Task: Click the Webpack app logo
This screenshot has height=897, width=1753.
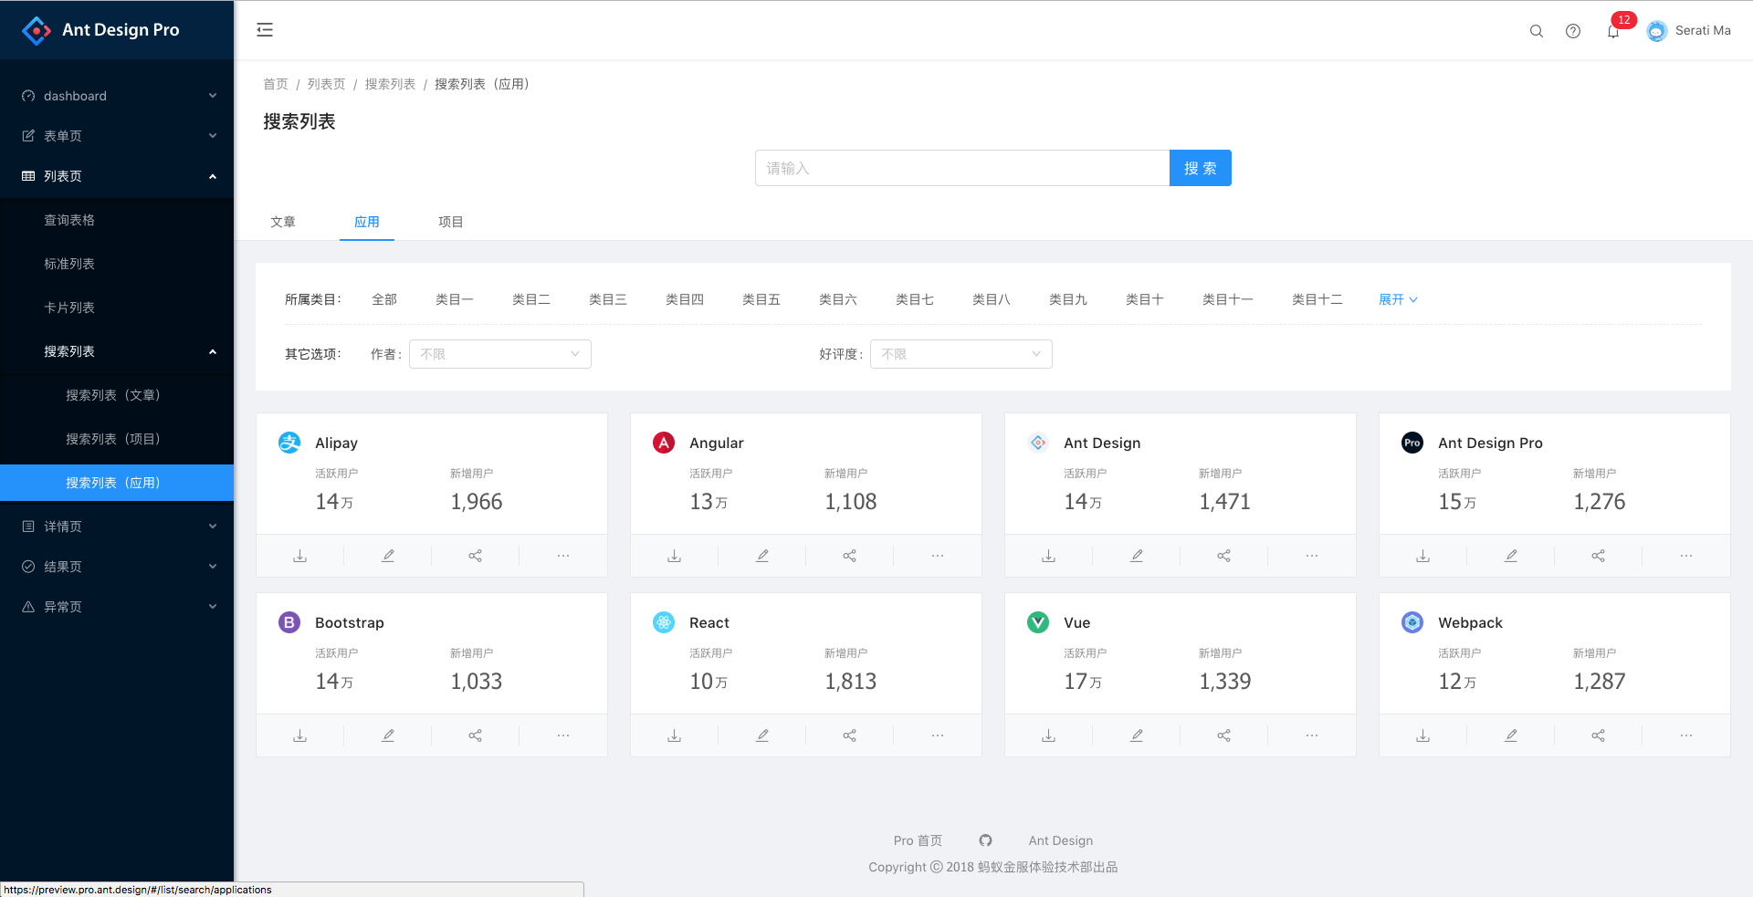Action: click(x=1412, y=622)
